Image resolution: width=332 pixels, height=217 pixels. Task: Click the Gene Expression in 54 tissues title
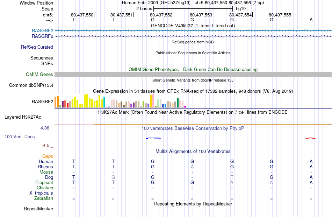point(193,91)
